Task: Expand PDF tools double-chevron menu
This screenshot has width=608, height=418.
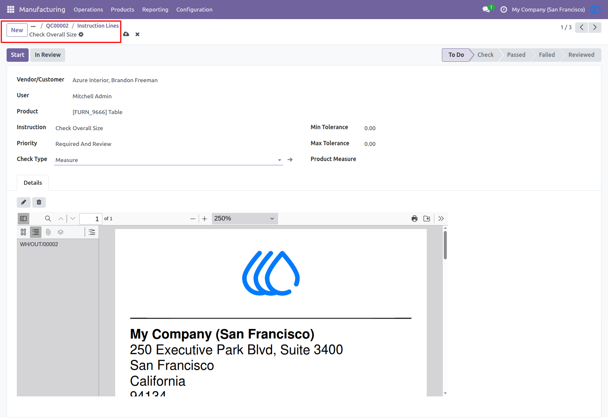Action: point(441,219)
